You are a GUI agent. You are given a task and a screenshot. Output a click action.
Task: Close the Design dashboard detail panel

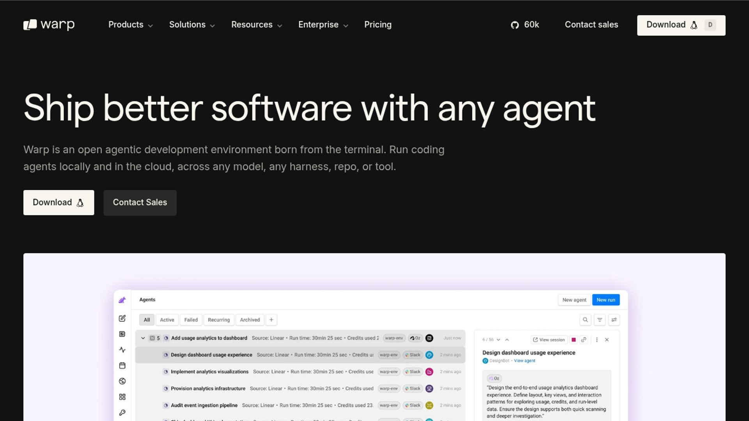pyautogui.click(x=607, y=340)
